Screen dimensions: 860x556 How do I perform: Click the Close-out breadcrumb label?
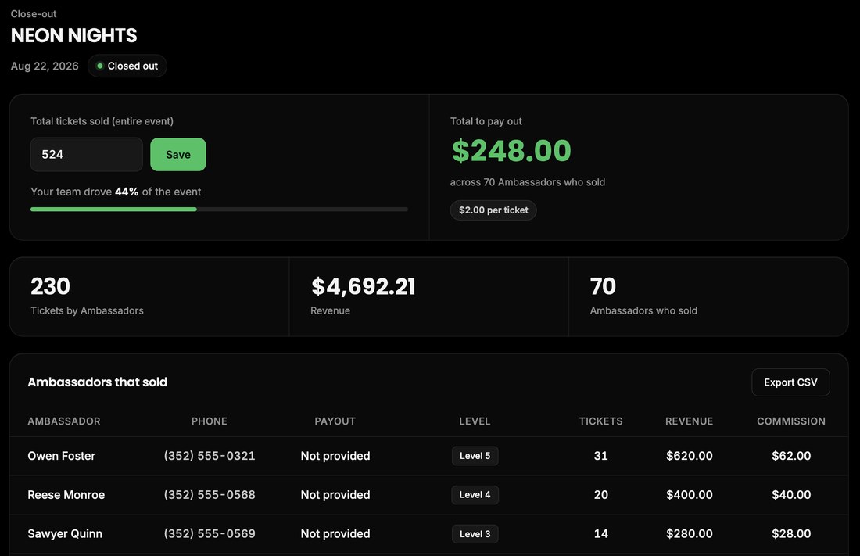tap(34, 14)
